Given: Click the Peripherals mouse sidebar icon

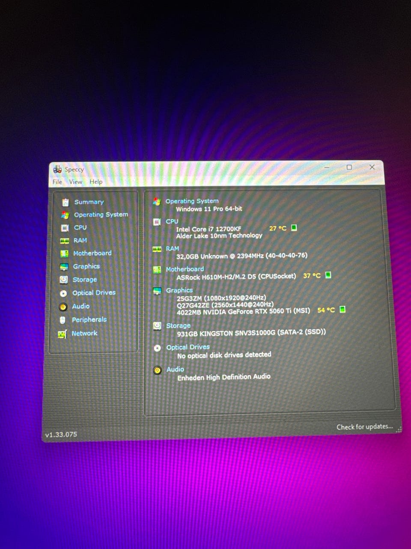Looking at the screenshot, I should coord(63,320).
